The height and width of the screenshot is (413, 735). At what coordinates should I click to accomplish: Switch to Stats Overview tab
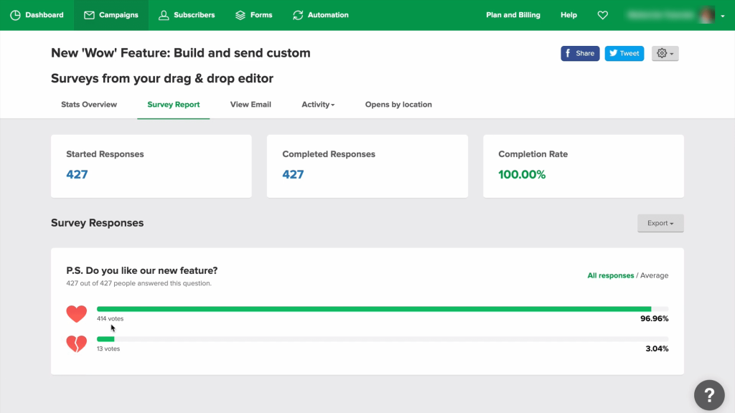(x=89, y=105)
